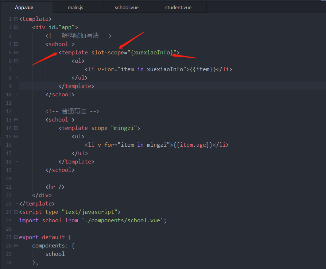
Task: Click "export" keyword on line 27
Action: pos(29,237)
